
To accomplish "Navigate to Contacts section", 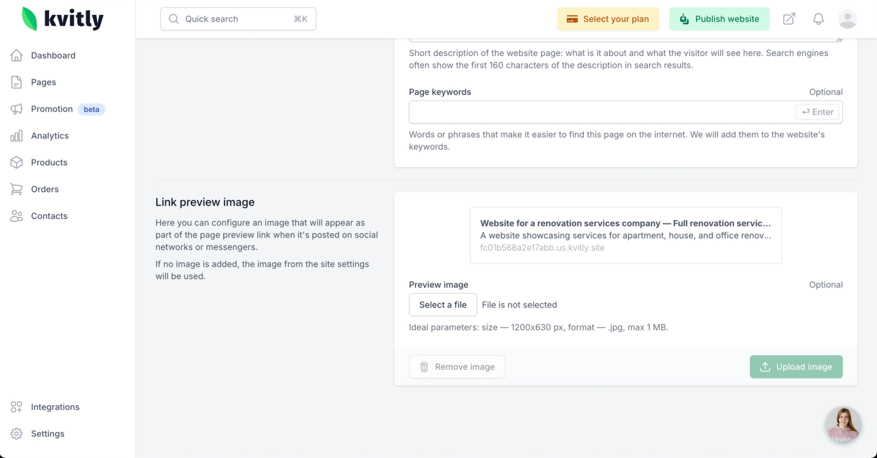I will [x=49, y=216].
